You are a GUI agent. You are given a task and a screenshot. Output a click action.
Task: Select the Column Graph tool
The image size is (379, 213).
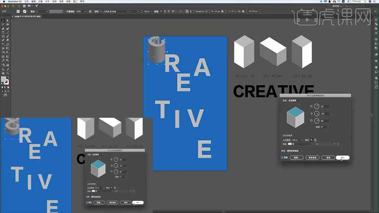coord(8,65)
